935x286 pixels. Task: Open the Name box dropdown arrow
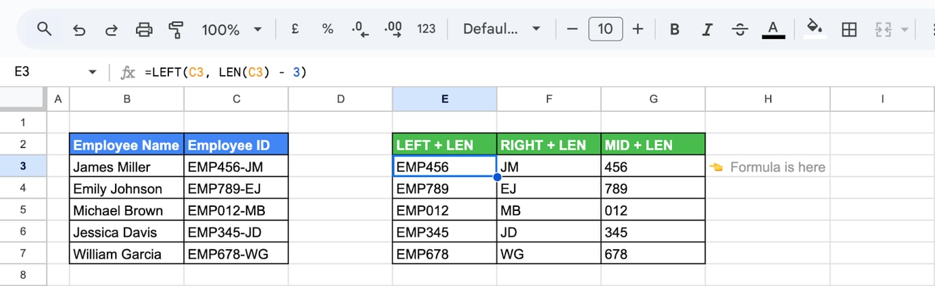[92, 72]
